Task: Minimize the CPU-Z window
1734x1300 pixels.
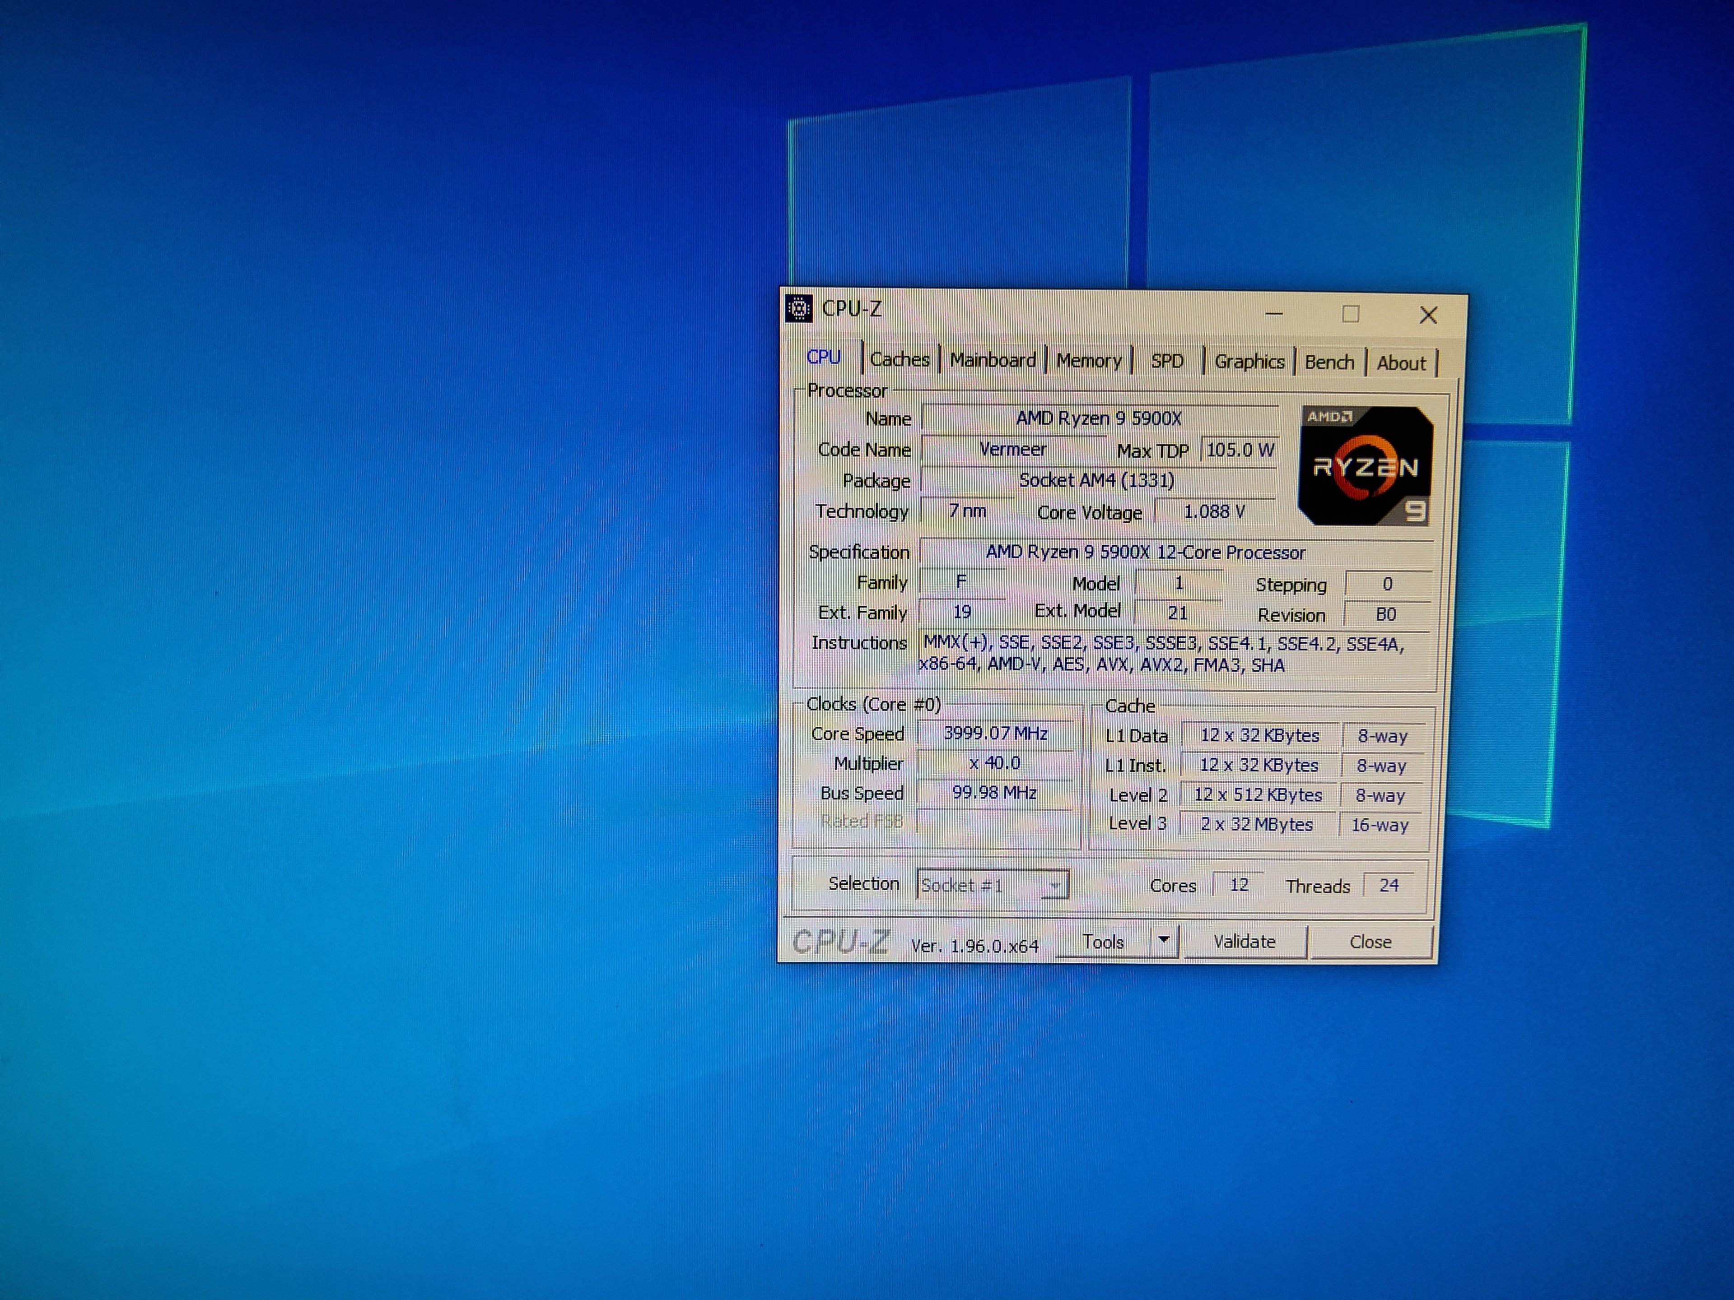Action: (x=1274, y=313)
